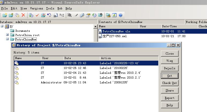Click the Action column header
This screenshot has height=112, width=207.
[x=129, y=58]
